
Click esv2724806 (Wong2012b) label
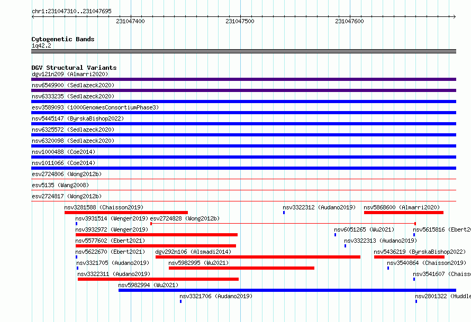(67, 174)
